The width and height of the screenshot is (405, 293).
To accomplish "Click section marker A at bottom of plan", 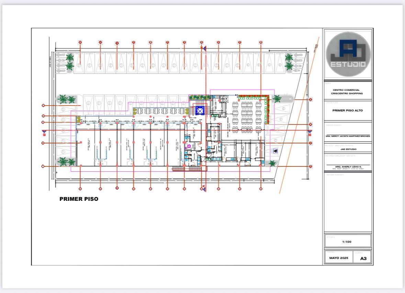I will [x=204, y=188].
